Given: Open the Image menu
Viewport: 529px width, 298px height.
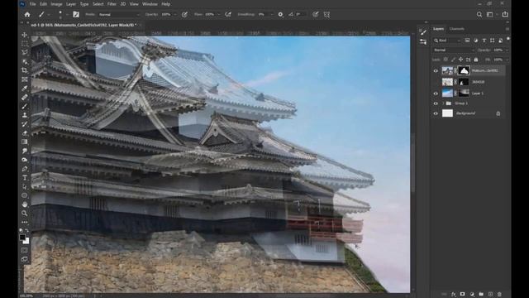Looking at the screenshot, I should [x=56, y=4].
